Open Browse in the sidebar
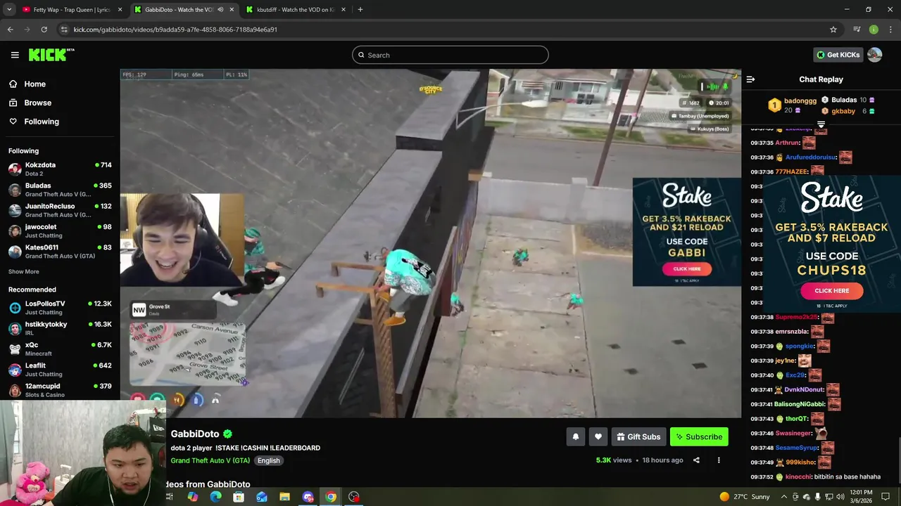Viewport: 901px width, 506px height. coord(37,103)
